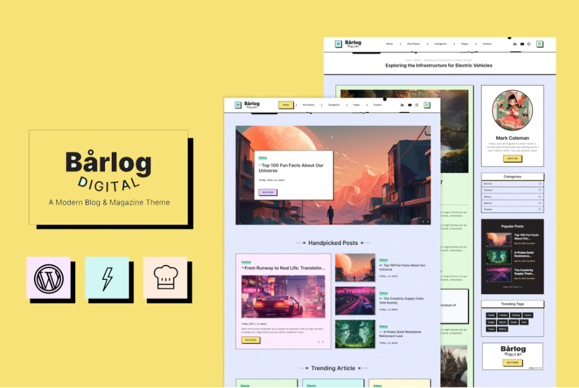Open Instagram icon on front page header
Viewport: 579px width, 388px height.
[x=416, y=105]
